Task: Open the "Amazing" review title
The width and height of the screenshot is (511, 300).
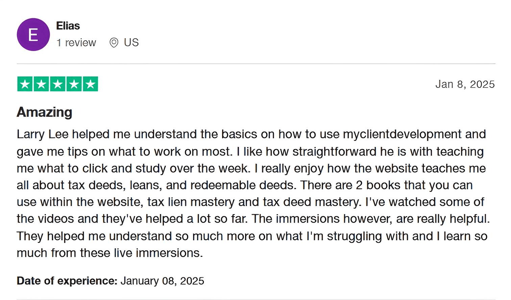Action: point(44,112)
